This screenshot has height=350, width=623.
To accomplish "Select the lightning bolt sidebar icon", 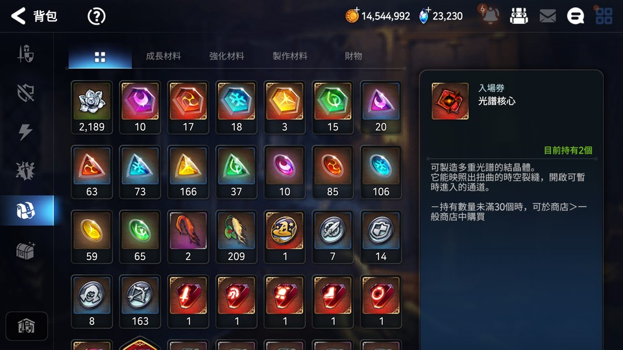I will [25, 132].
